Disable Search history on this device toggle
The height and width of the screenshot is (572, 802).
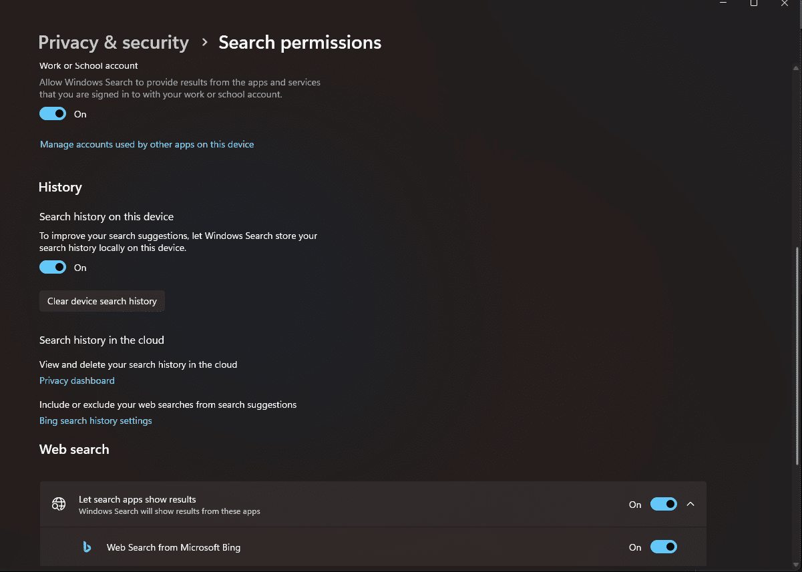click(x=53, y=268)
